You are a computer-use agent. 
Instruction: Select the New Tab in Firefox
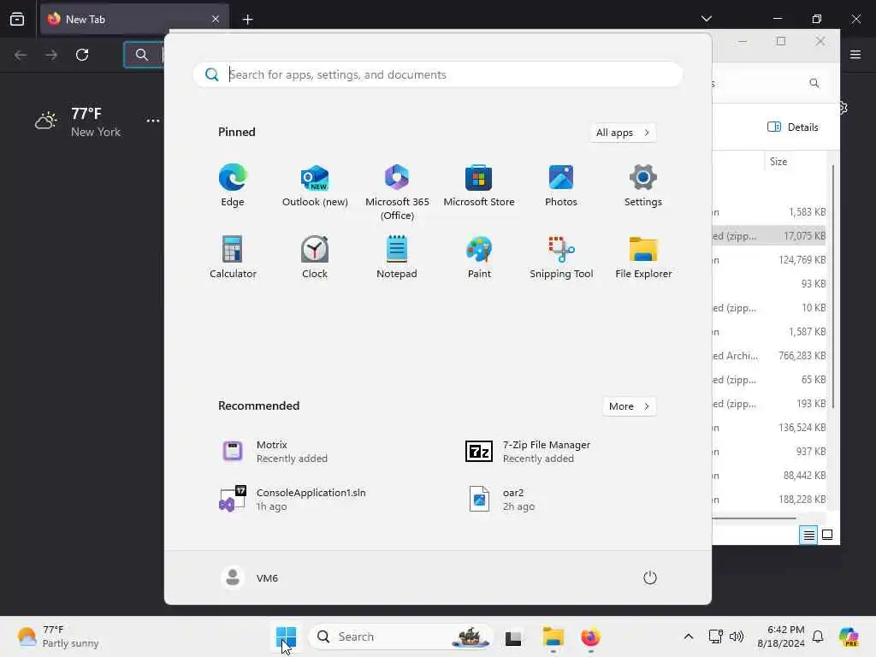click(x=134, y=19)
